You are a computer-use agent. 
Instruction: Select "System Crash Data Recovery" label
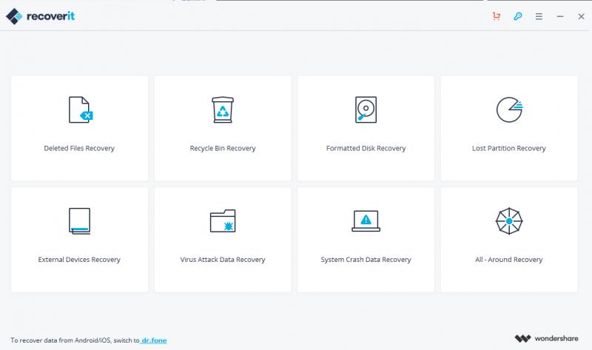click(366, 260)
